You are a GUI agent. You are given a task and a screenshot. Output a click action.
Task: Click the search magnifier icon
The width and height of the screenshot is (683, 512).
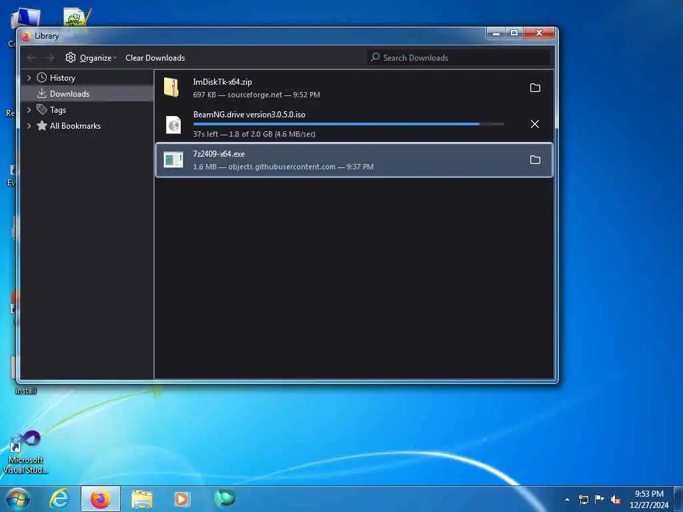[375, 57]
